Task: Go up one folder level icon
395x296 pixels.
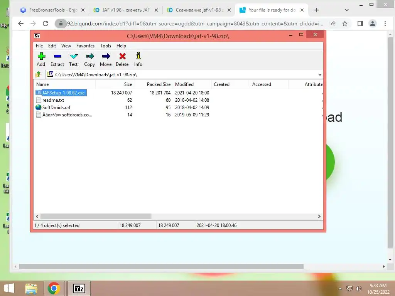Action: click(38, 74)
